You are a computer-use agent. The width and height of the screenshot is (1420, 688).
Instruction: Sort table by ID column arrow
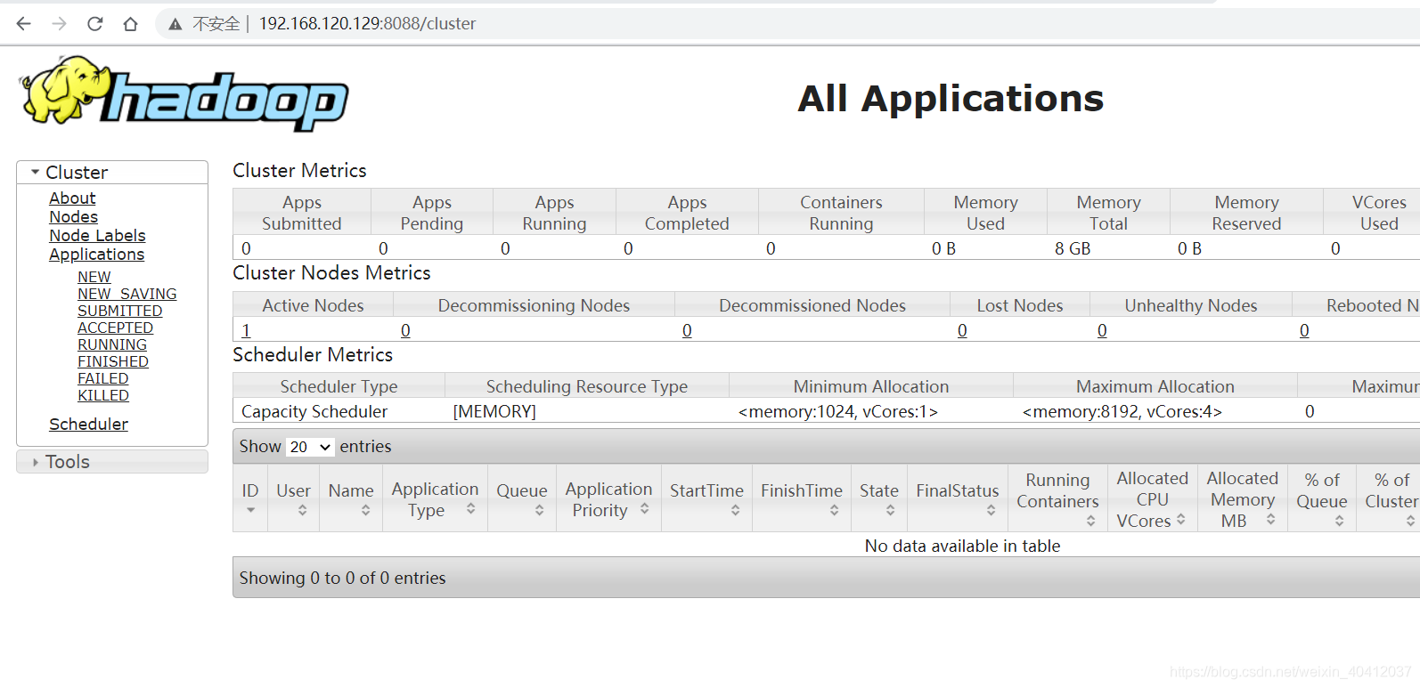[250, 510]
